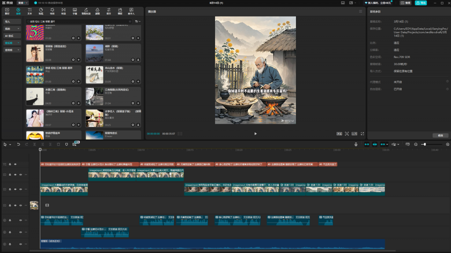Viewport: 451px width, 253px height.
Task: Hide the top video track using eye icon
Action: [x=15, y=175]
